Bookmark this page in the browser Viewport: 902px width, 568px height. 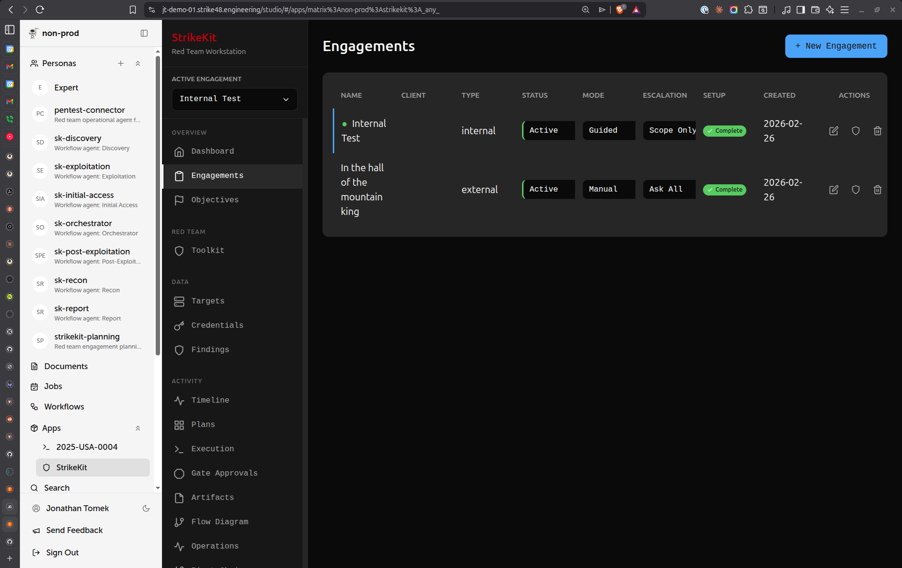click(x=132, y=10)
